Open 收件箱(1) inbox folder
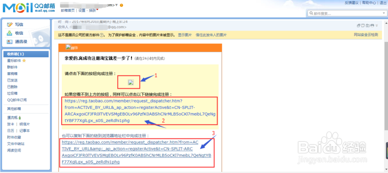The image size is (388, 173). click(26, 54)
